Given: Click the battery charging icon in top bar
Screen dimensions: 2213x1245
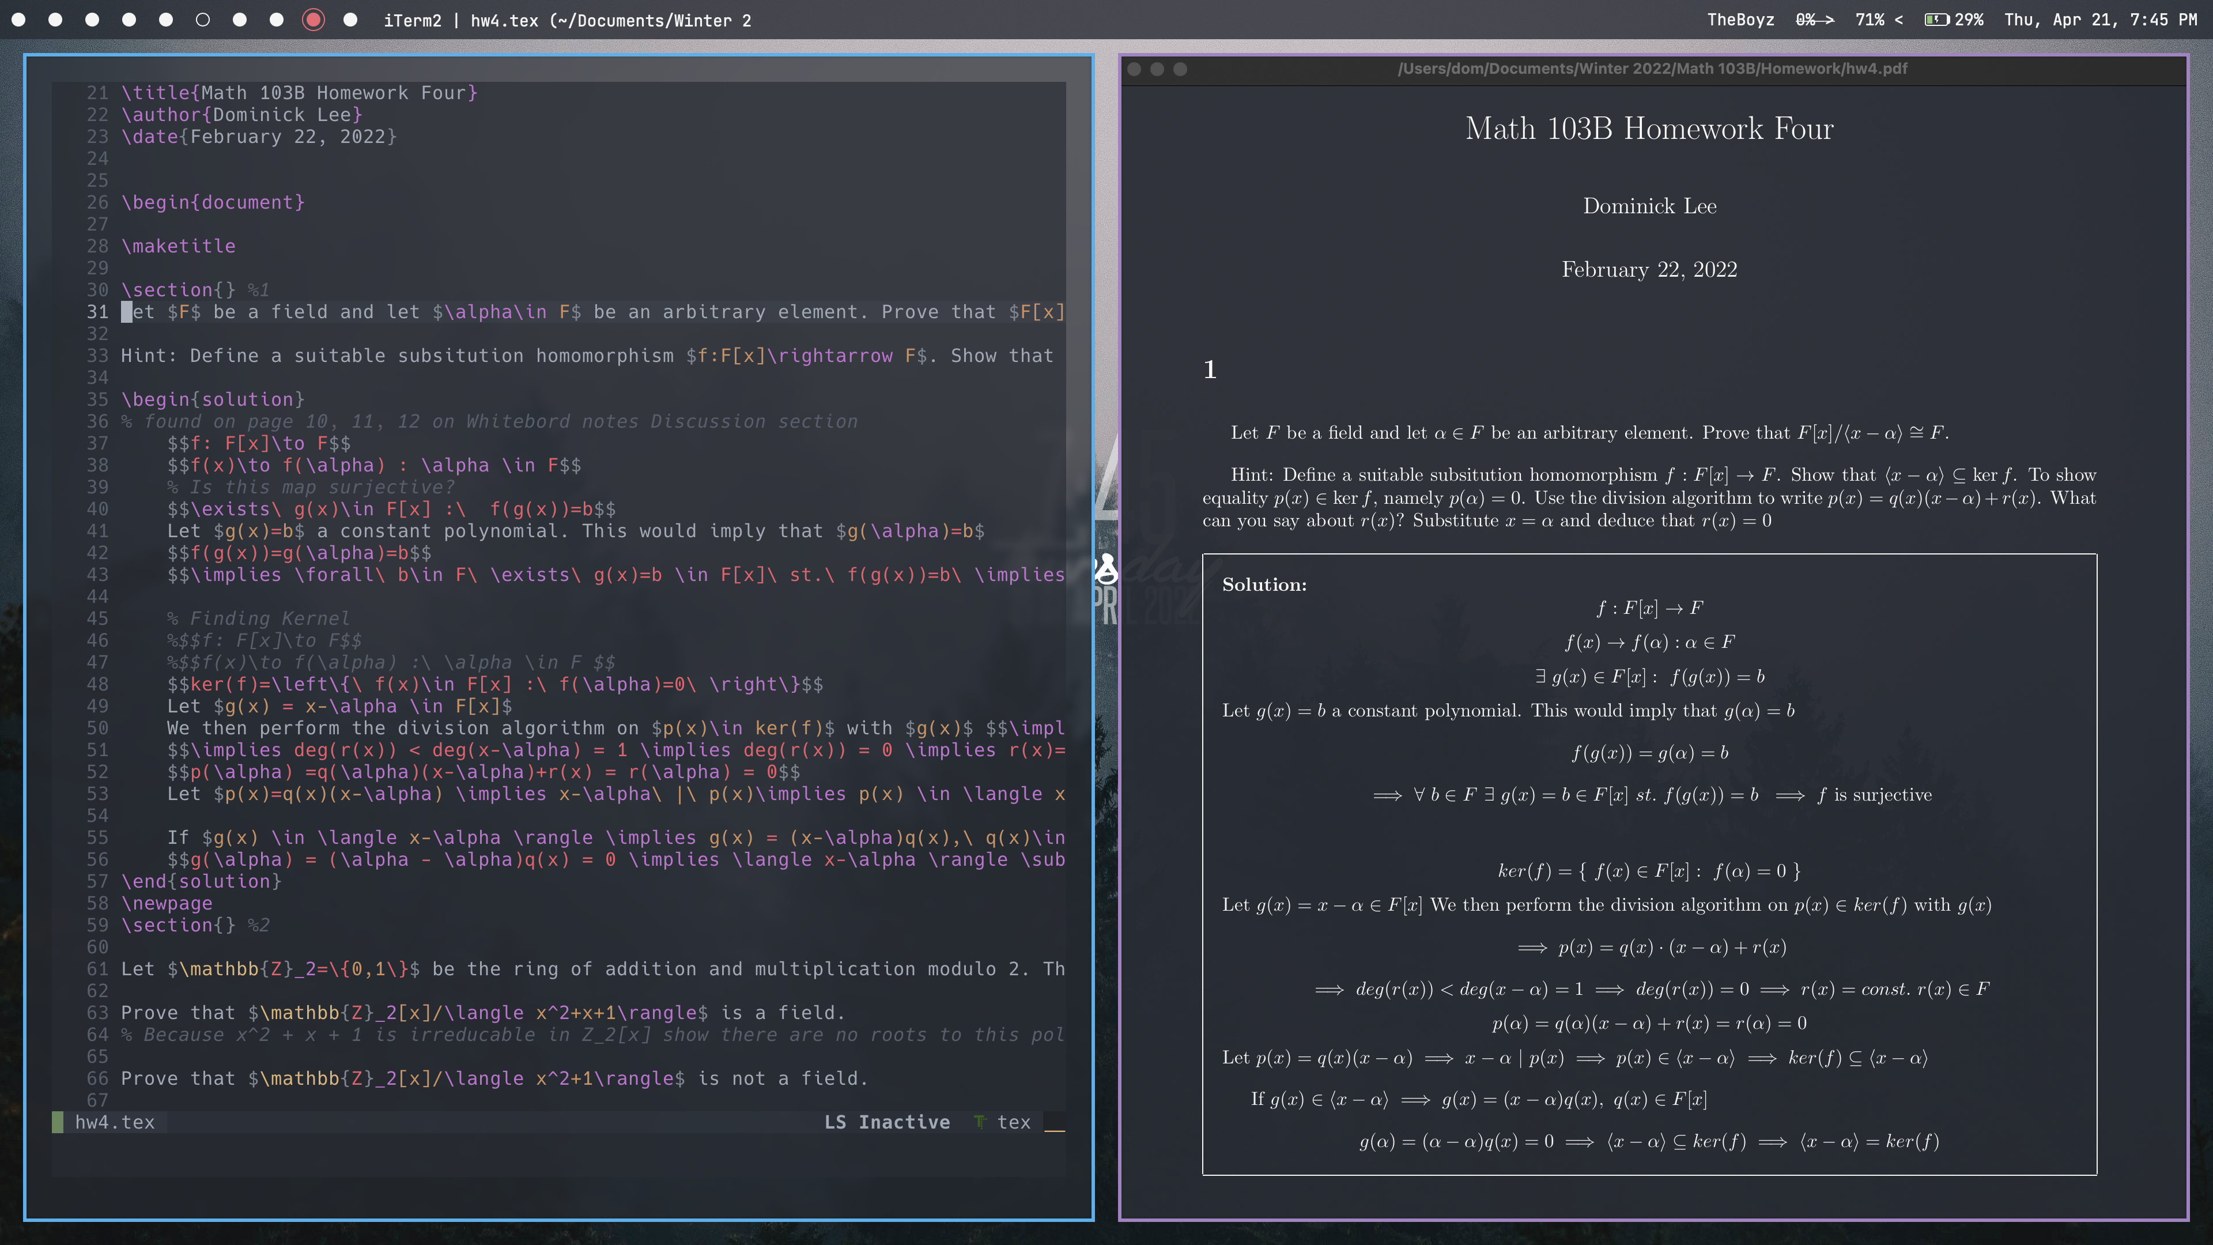Looking at the screenshot, I should [1936, 20].
